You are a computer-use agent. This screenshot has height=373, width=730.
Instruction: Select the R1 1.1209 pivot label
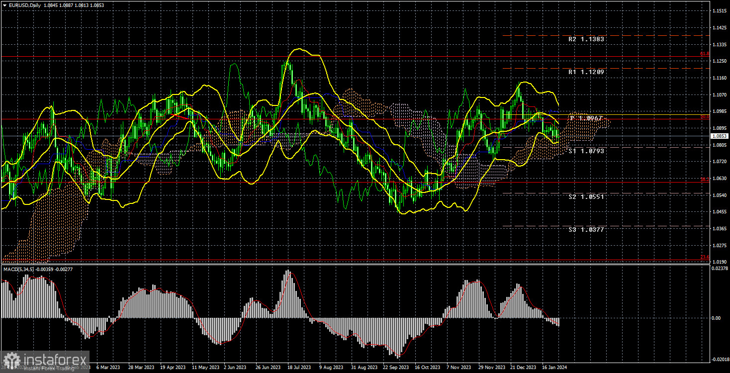click(x=587, y=72)
